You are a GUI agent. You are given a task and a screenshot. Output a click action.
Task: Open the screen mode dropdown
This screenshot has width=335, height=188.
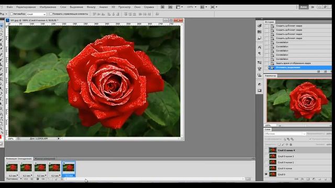click(x=214, y=7)
